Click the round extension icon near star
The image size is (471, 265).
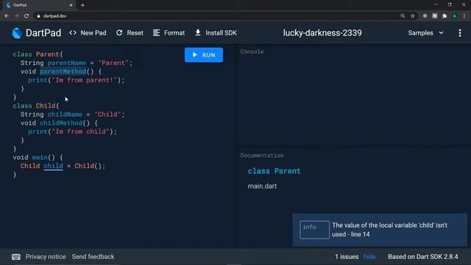pos(425,16)
